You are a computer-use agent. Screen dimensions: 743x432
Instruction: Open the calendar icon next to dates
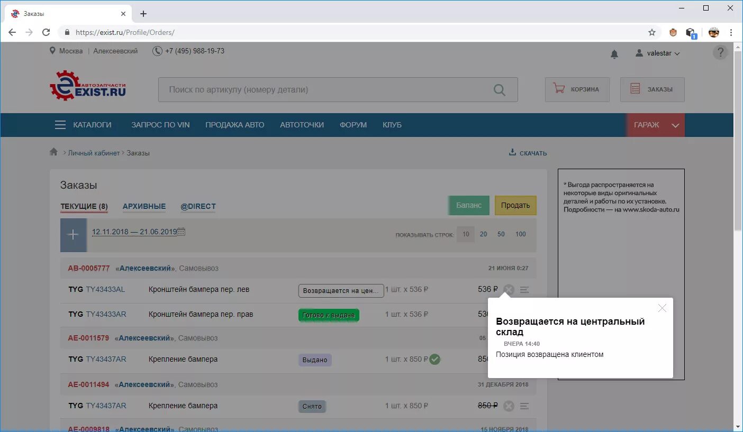pos(181,232)
